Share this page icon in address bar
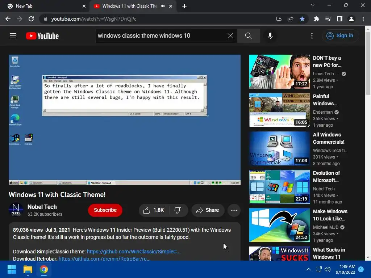Image resolution: width=371 pixels, height=278 pixels. tap(291, 19)
